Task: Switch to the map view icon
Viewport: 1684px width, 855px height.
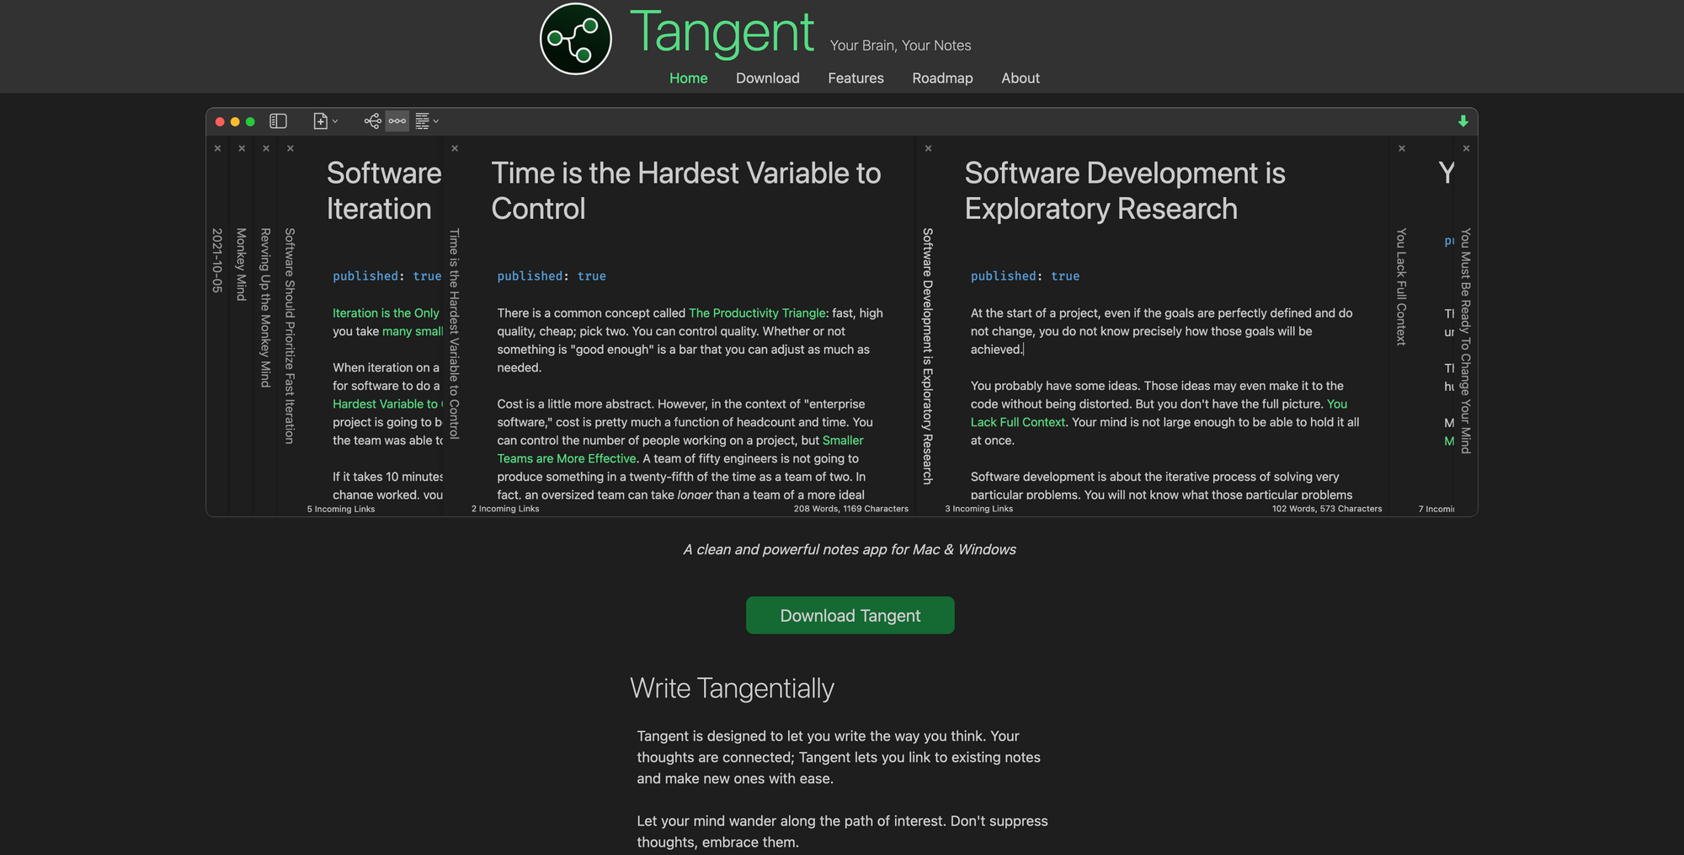Action: [x=372, y=121]
